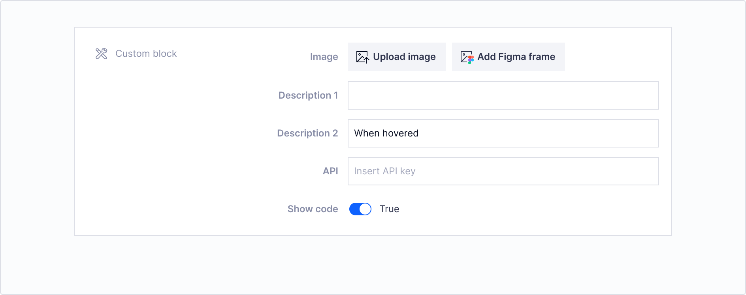Click the Custom block tools icon
746x295 pixels.
pos(102,54)
